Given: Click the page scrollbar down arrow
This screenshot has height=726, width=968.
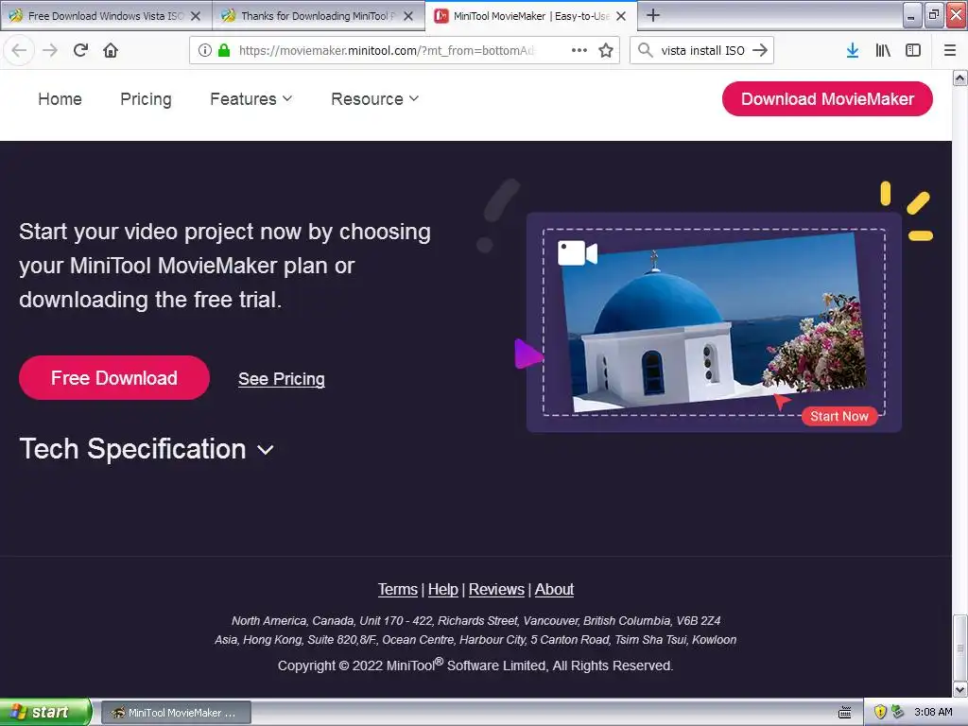Looking at the screenshot, I should 960,689.
